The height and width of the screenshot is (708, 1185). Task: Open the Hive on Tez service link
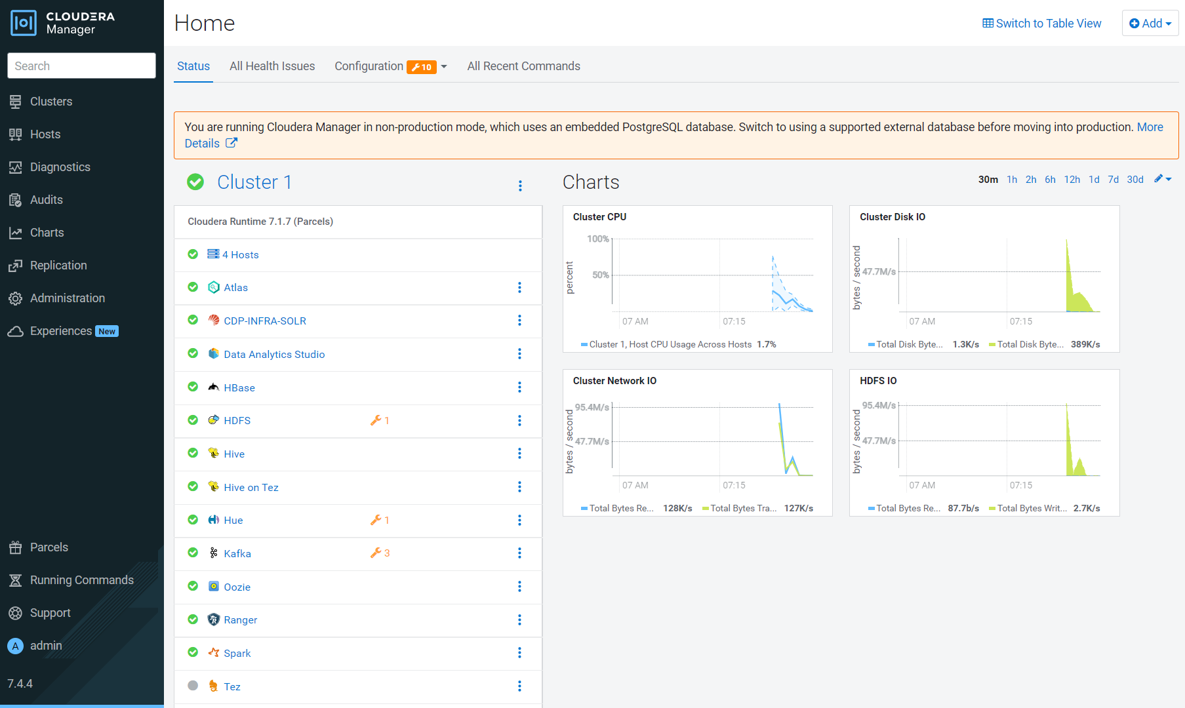tap(251, 487)
